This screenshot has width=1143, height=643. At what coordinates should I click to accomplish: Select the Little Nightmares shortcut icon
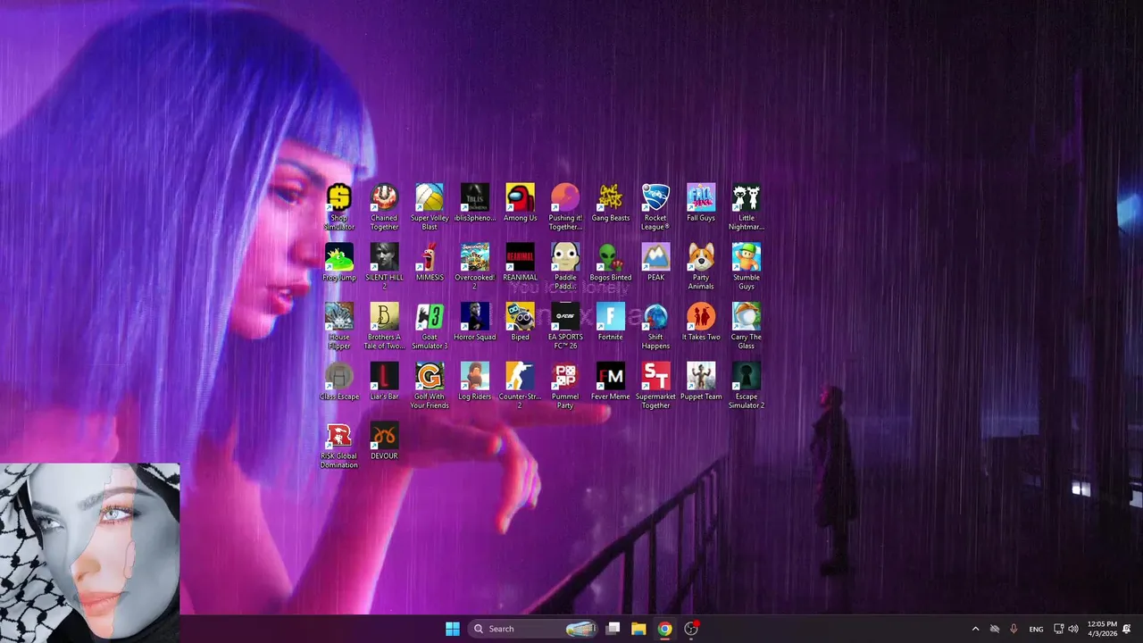(x=747, y=207)
